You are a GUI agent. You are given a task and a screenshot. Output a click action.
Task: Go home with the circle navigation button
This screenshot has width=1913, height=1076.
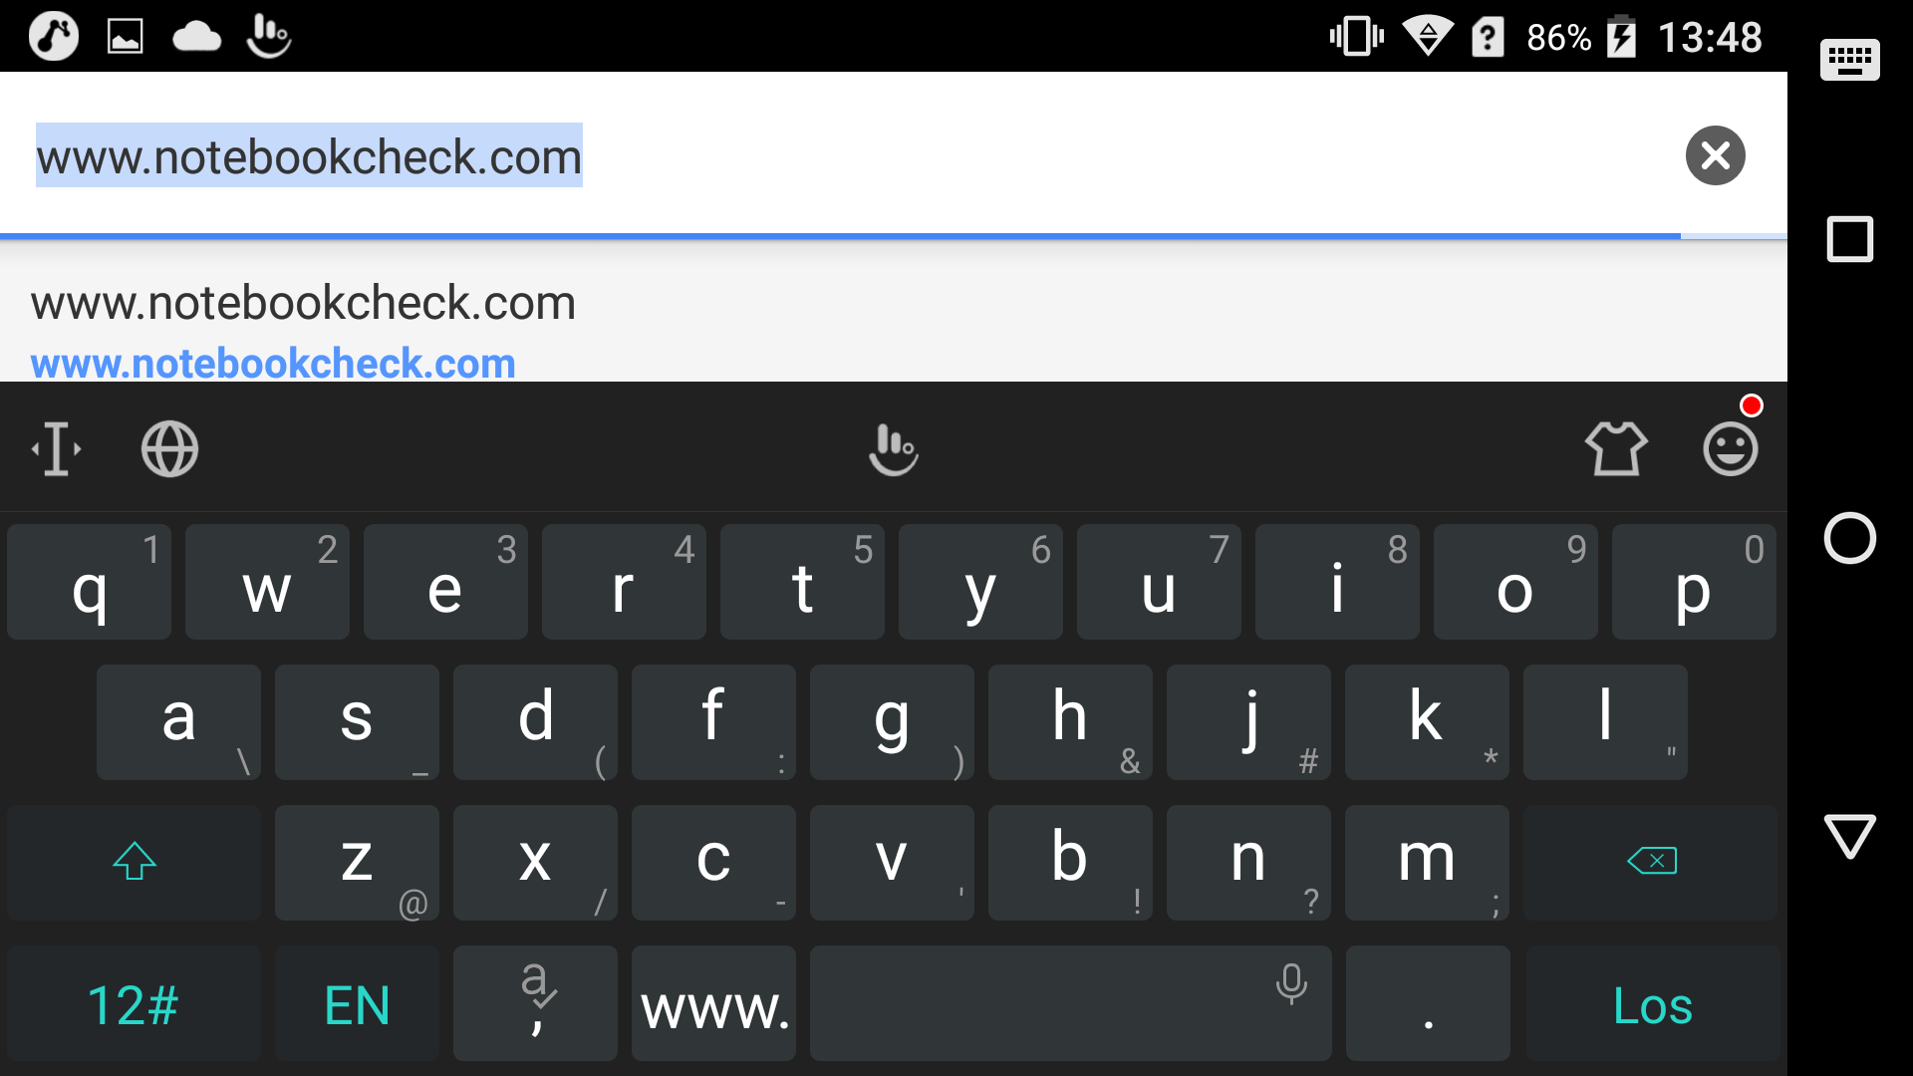point(1849,538)
